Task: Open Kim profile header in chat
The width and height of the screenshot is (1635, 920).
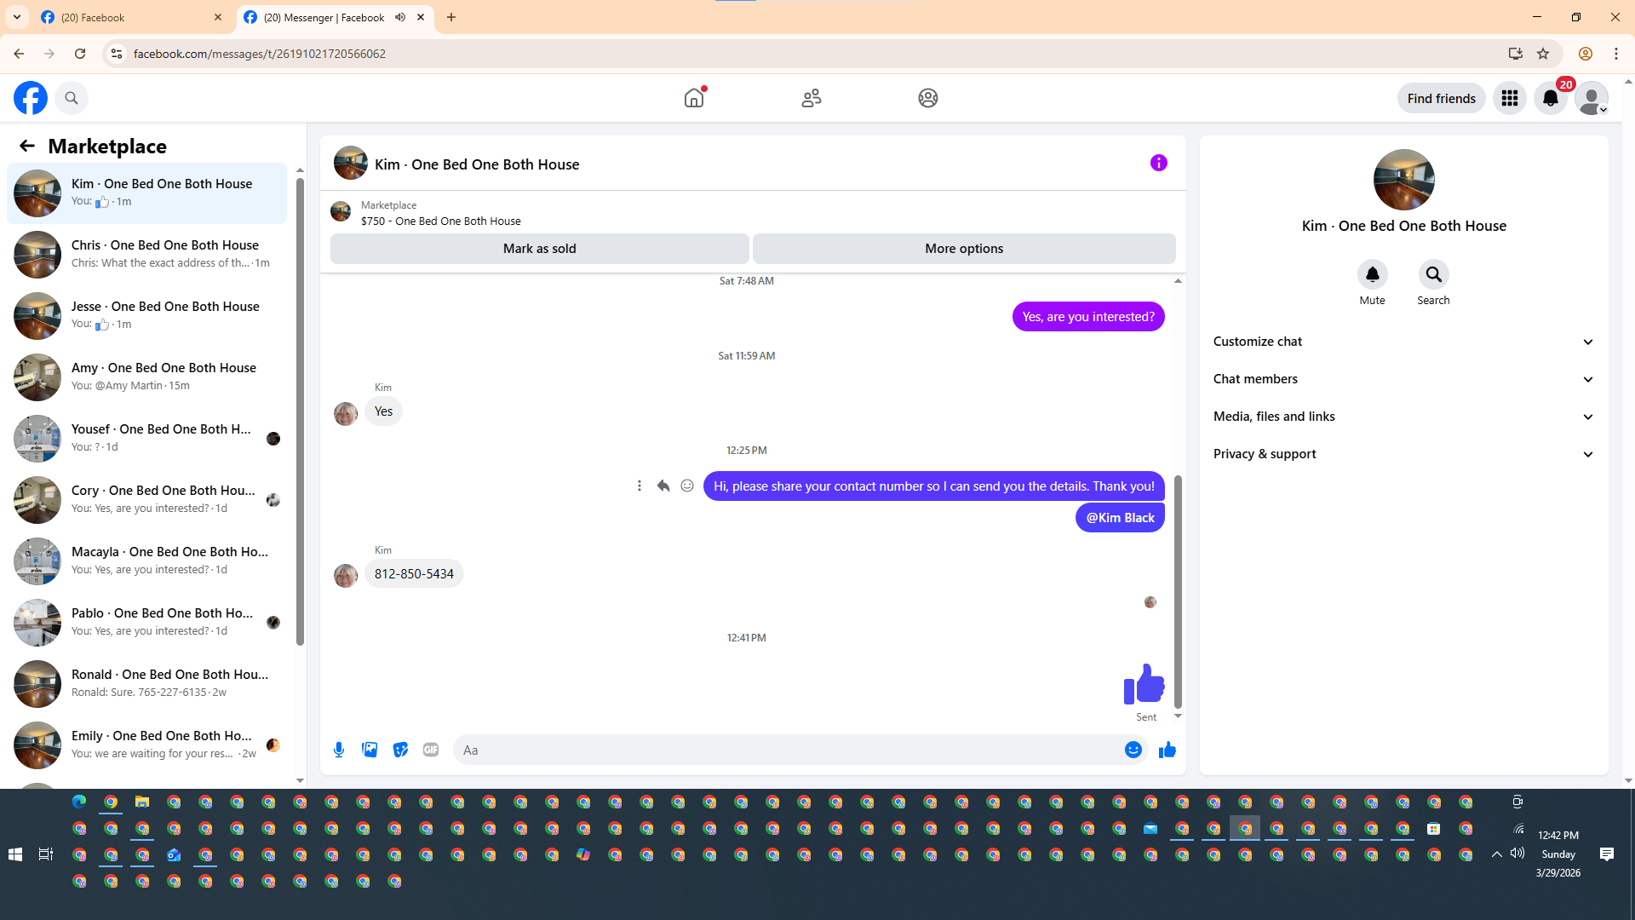Action: coord(456,164)
